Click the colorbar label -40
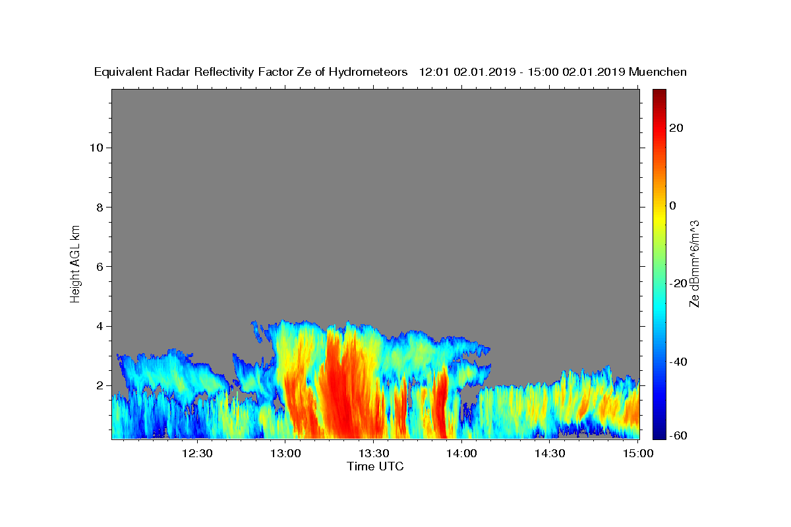The width and height of the screenshot is (791, 527). [678, 362]
